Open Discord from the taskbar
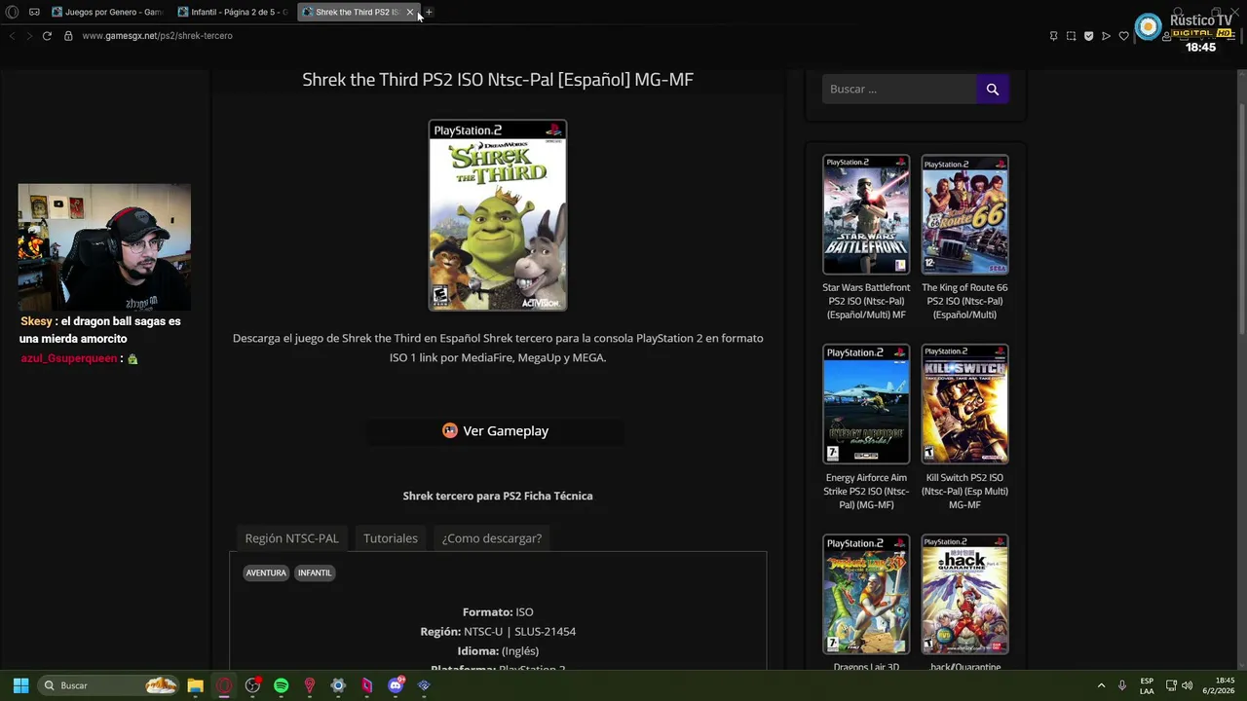 click(396, 685)
